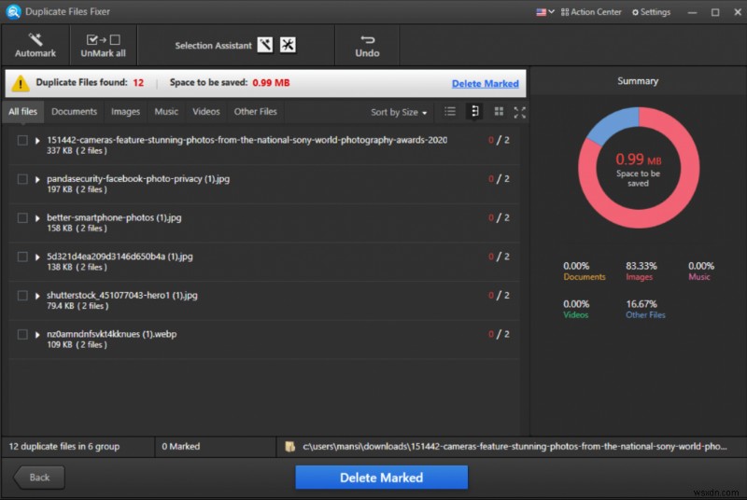Viewport: 747px width, 500px height.
Task: Expand the better-smartphone-photos group
Action: (37, 218)
